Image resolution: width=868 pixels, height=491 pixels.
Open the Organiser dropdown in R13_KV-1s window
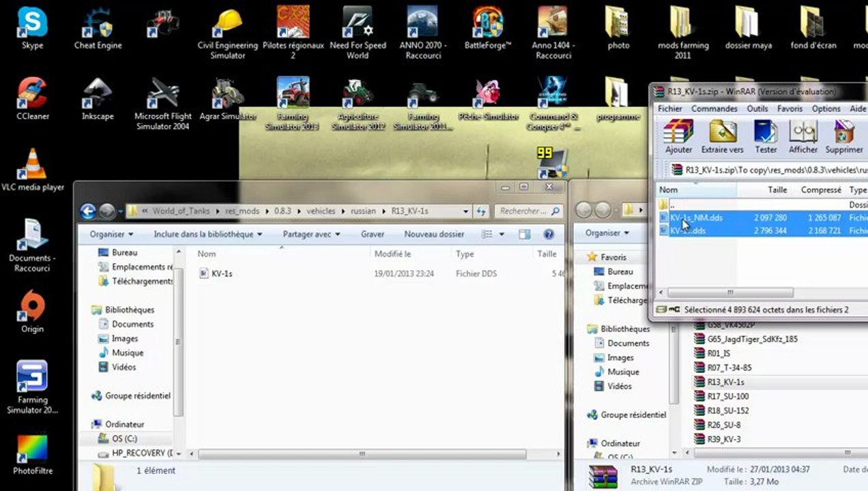pyautogui.click(x=111, y=234)
